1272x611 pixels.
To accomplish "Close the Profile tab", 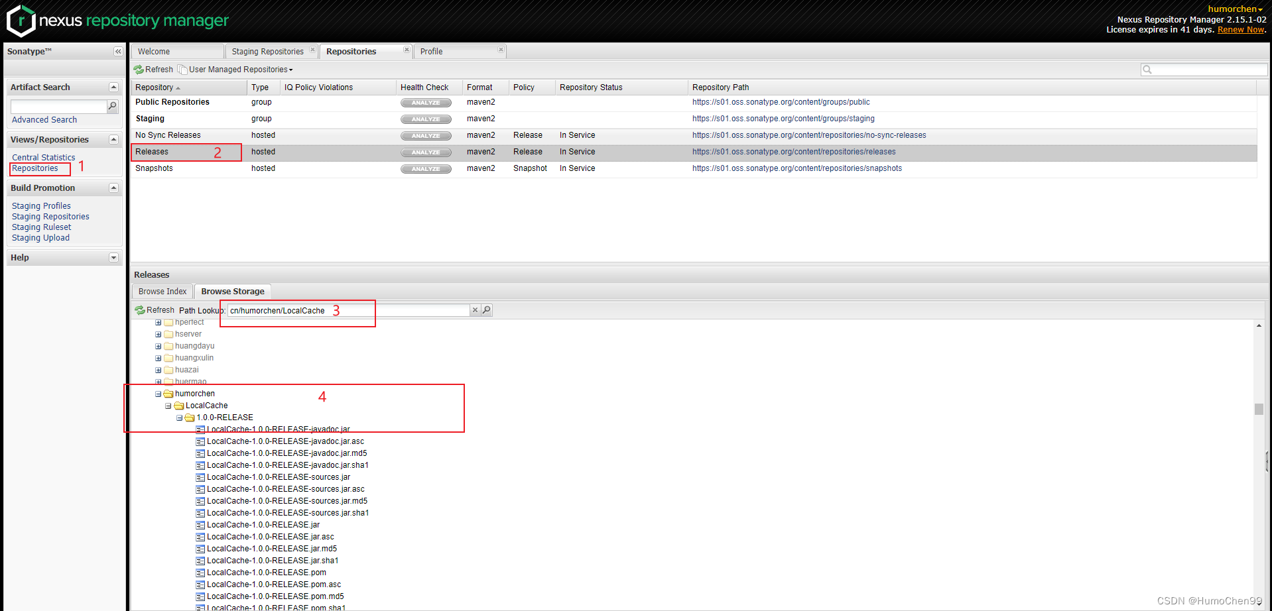I will pos(501,50).
